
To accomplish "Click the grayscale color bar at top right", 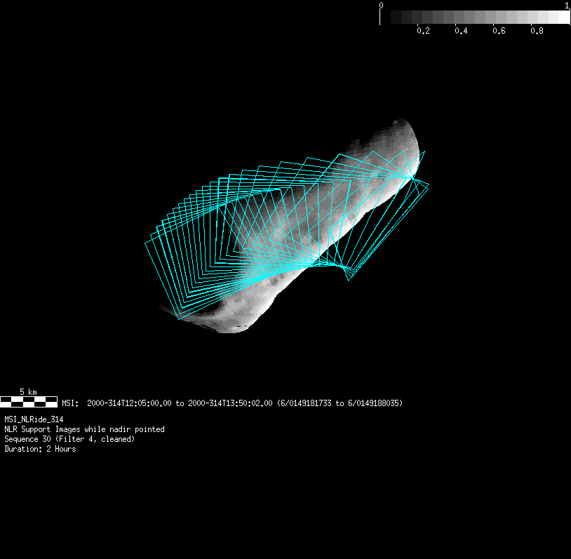I will (475, 18).
